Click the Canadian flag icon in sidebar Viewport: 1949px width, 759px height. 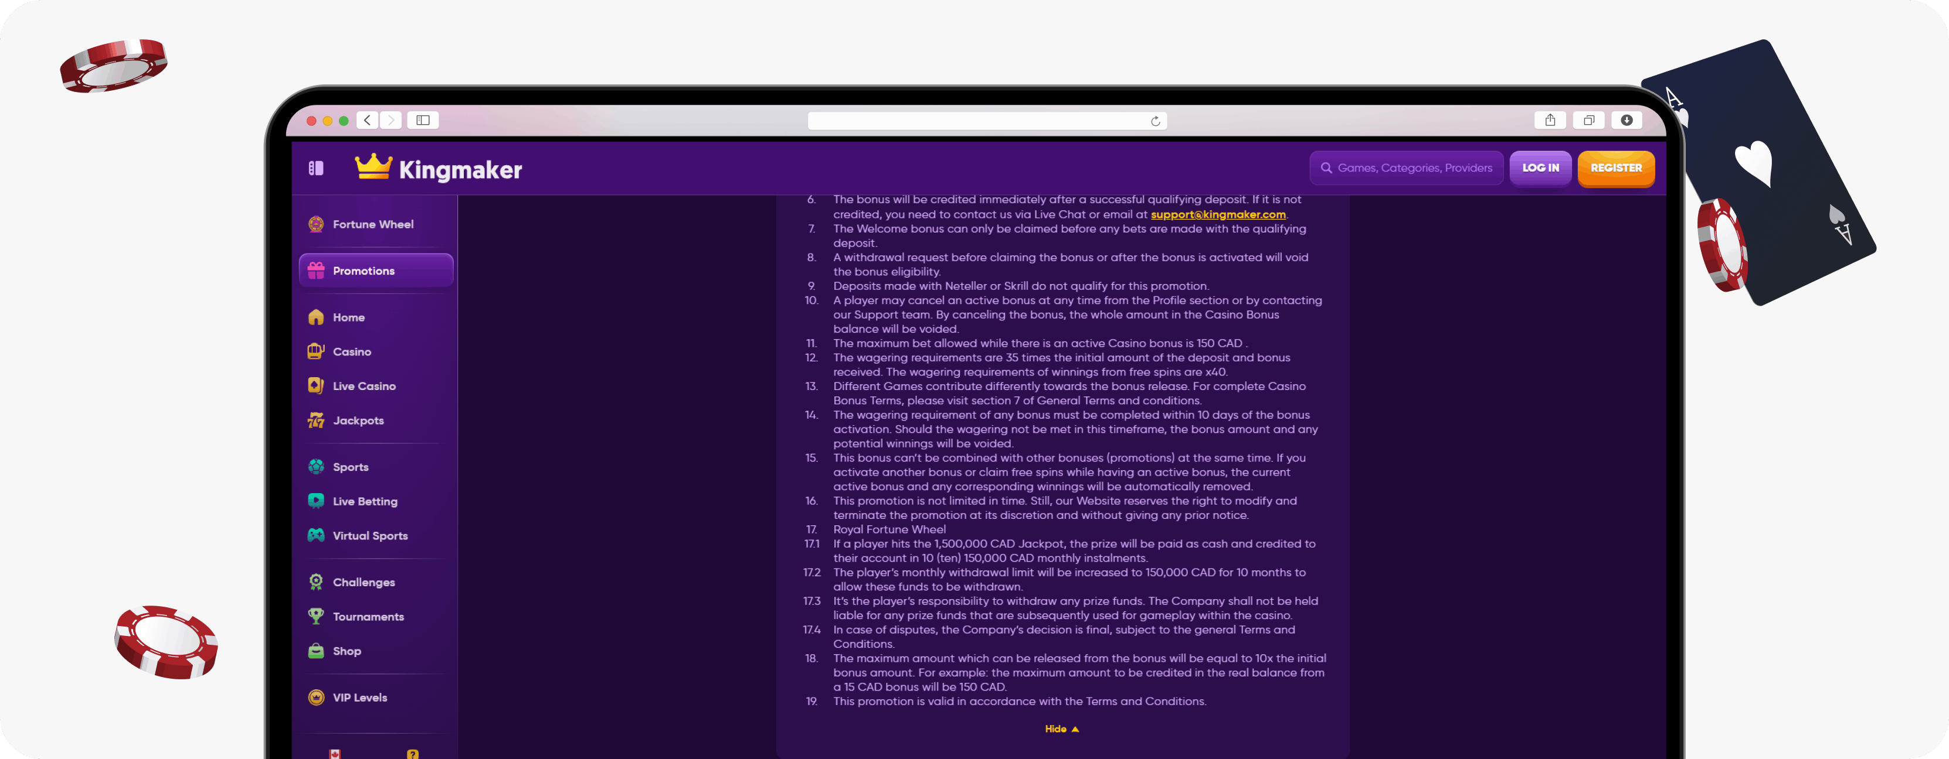pyautogui.click(x=334, y=754)
